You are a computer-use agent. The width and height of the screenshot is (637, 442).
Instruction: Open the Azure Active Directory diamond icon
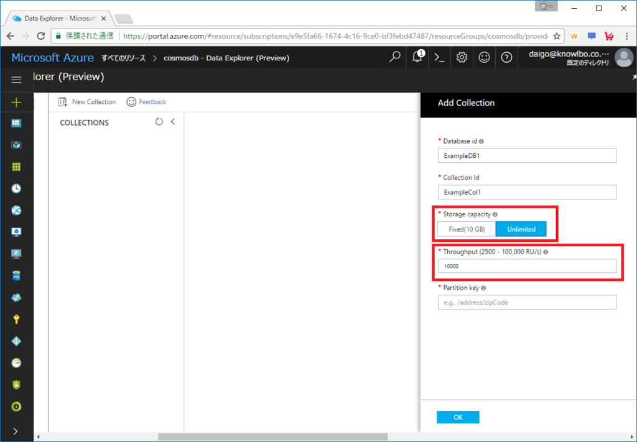coord(16,341)
